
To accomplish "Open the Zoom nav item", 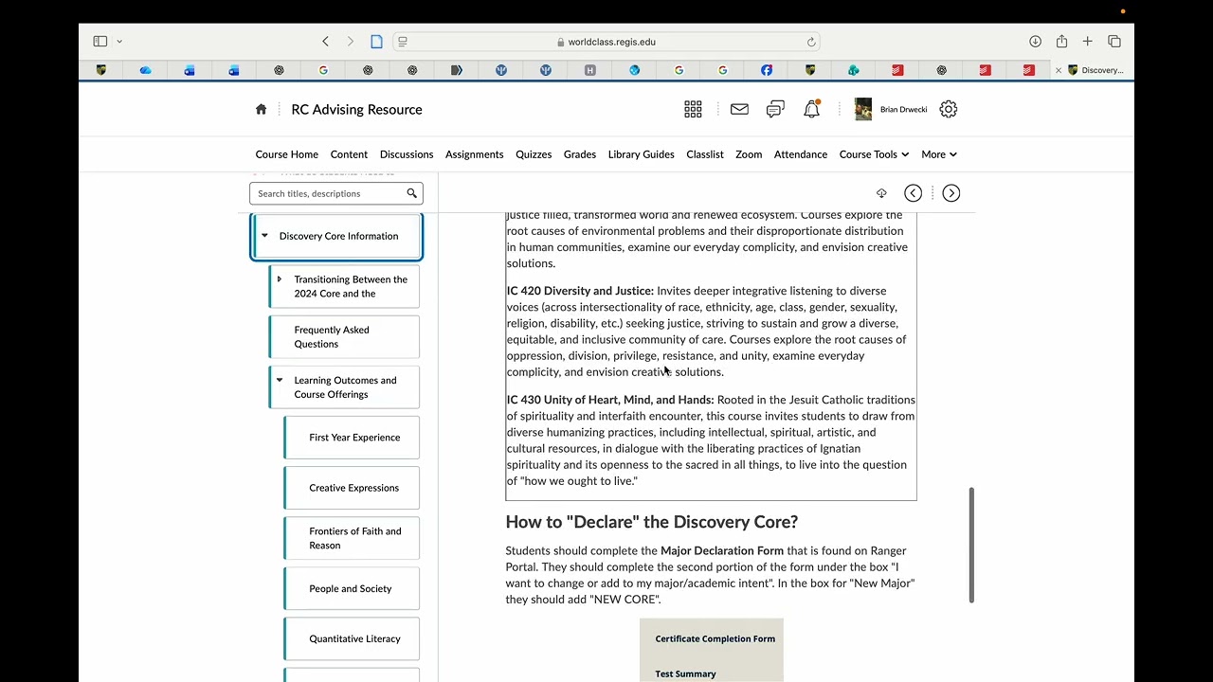I will [x=749, y=154].
